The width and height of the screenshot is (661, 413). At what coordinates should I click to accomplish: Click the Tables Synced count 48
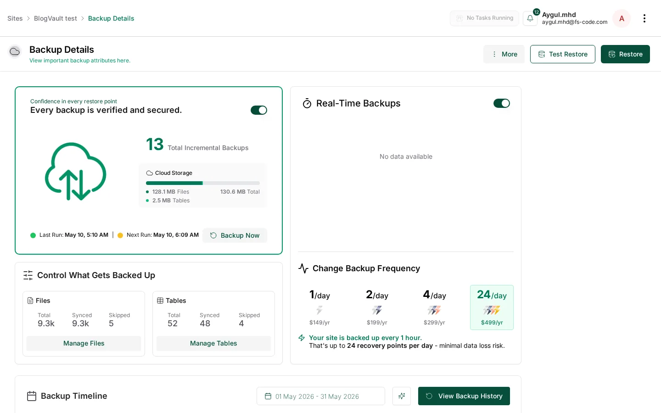205,324
